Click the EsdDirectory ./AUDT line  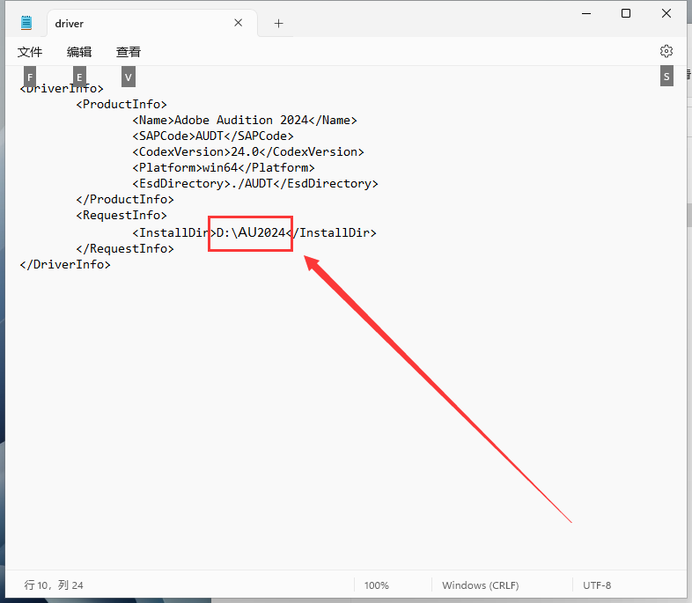tap(255, 183)
